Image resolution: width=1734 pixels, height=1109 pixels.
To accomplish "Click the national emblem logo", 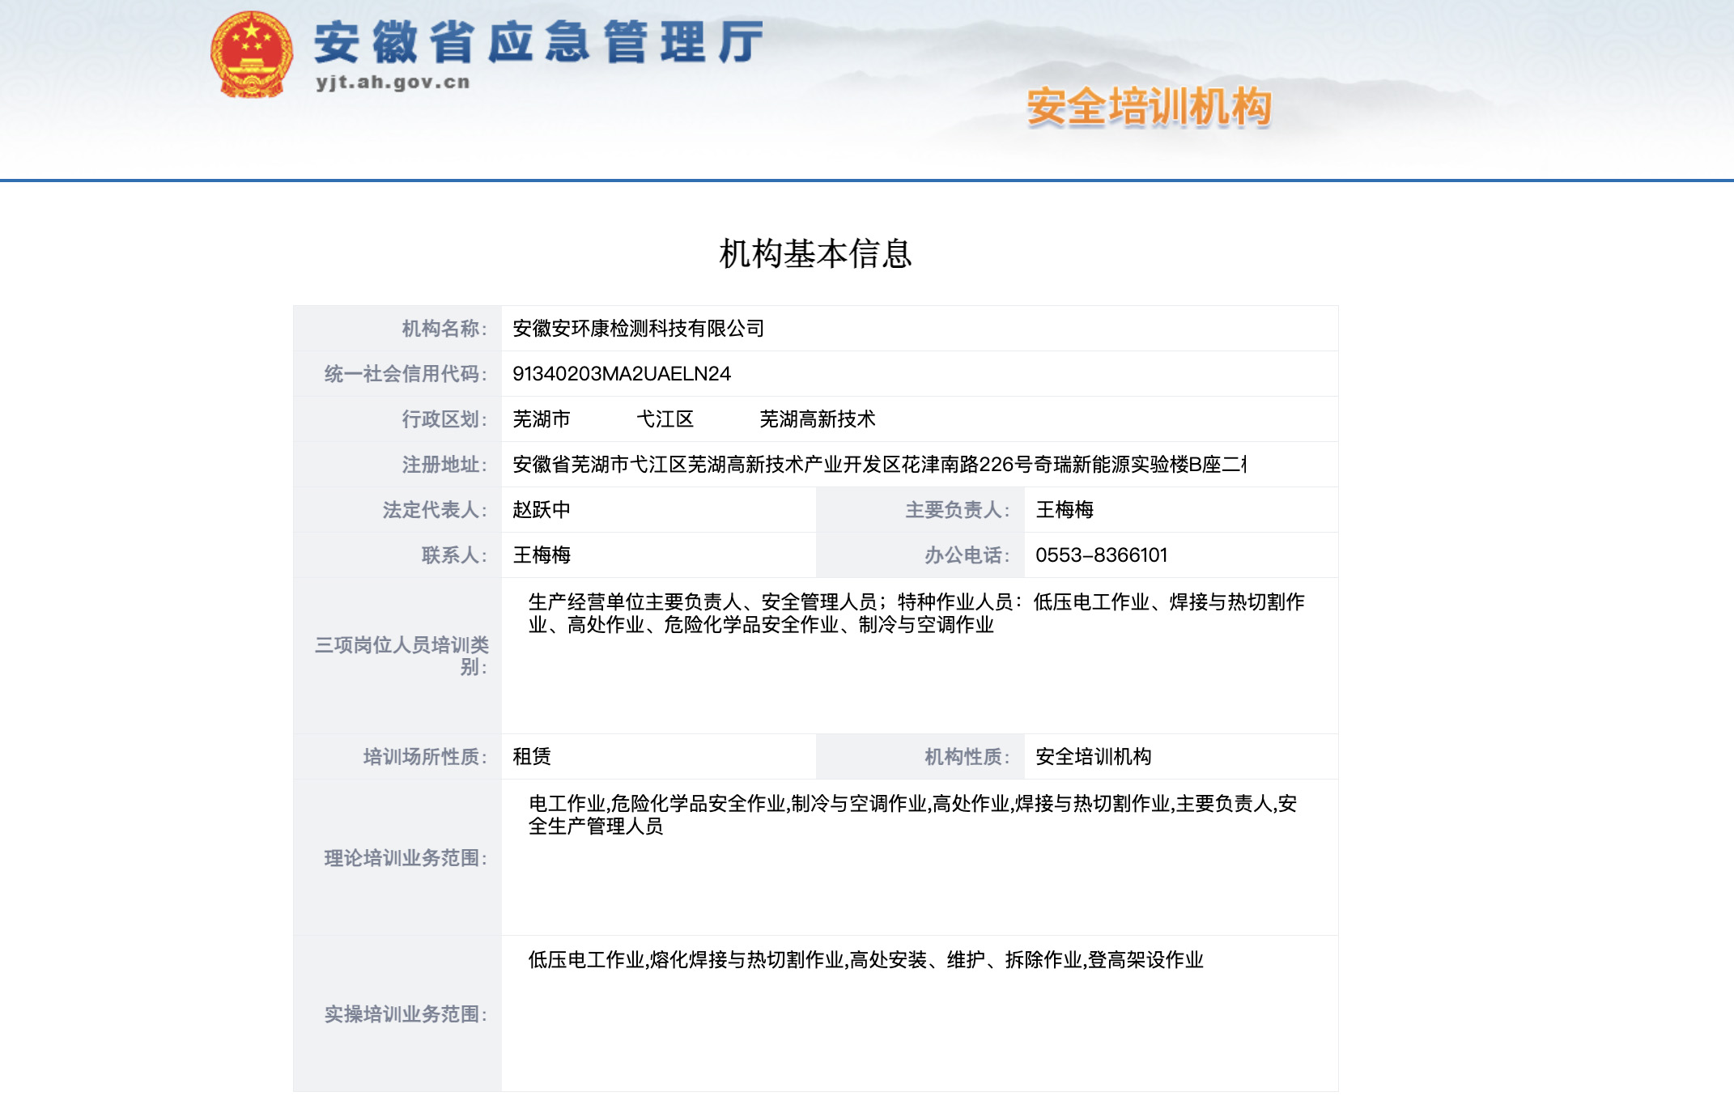I will click(x=252, y=55).
